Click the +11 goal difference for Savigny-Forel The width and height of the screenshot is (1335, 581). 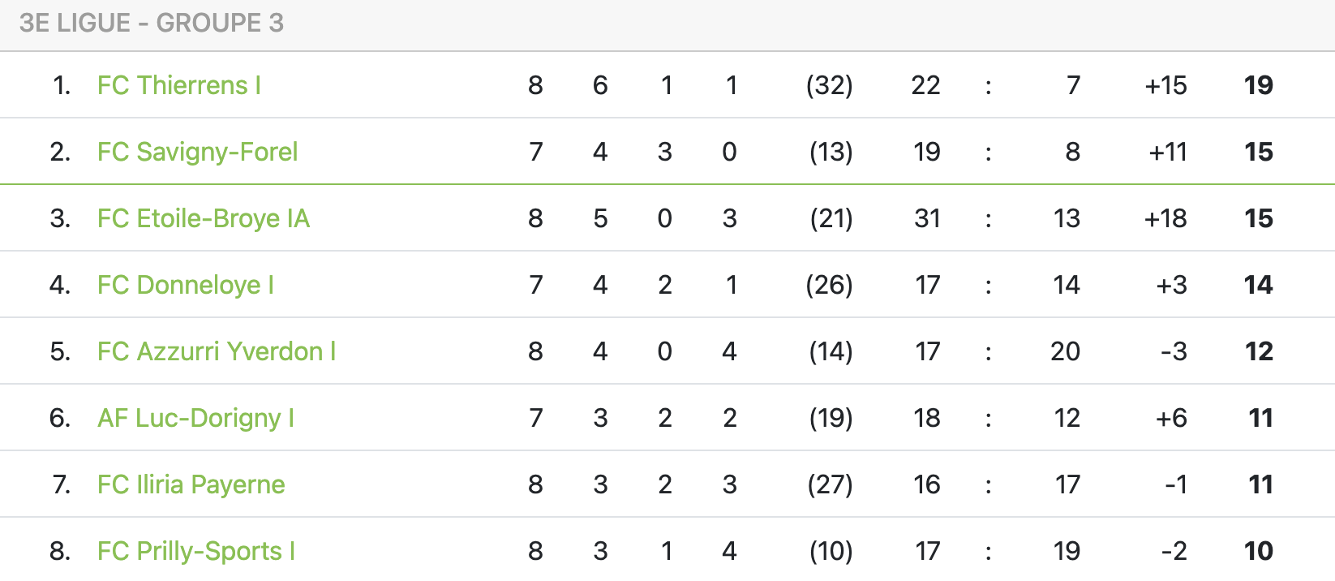point(1168,152)
